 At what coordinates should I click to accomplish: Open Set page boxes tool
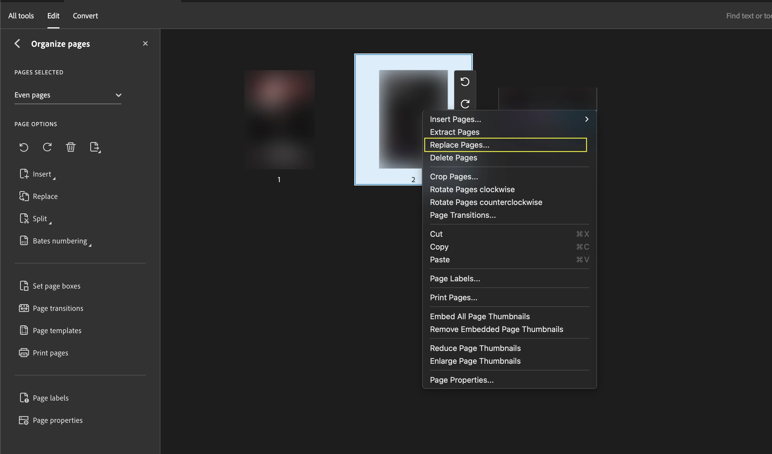56,286
